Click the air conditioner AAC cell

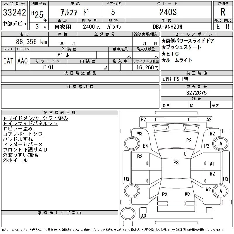tap(23, 61)
